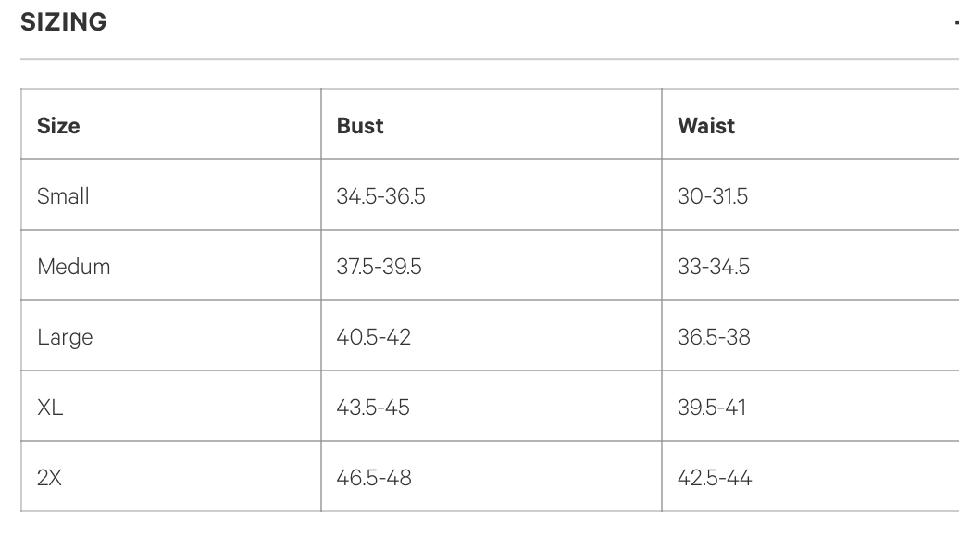Select the Waist column header
Screen dimensions: 959x552
click(x=706, y=126)
